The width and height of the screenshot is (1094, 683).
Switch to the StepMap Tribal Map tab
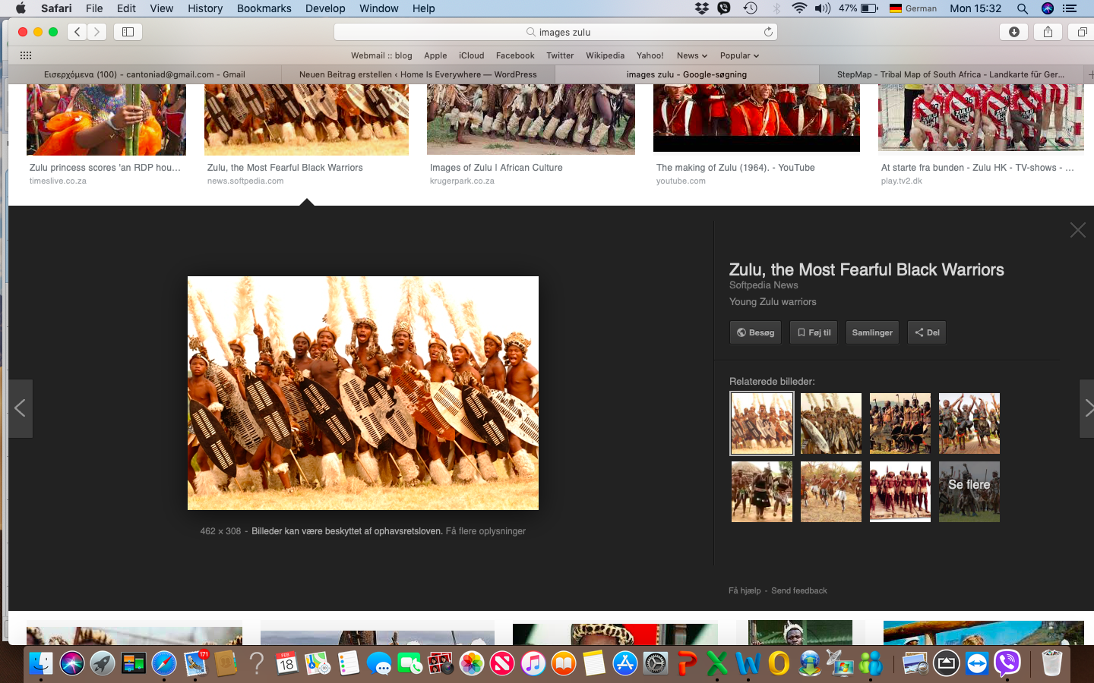pyautogui.click(x=950, y=74)
